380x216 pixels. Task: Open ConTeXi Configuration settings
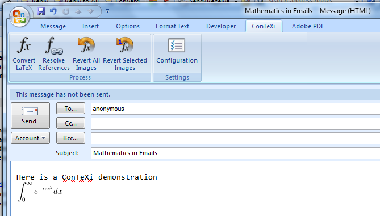pos(177,51)
